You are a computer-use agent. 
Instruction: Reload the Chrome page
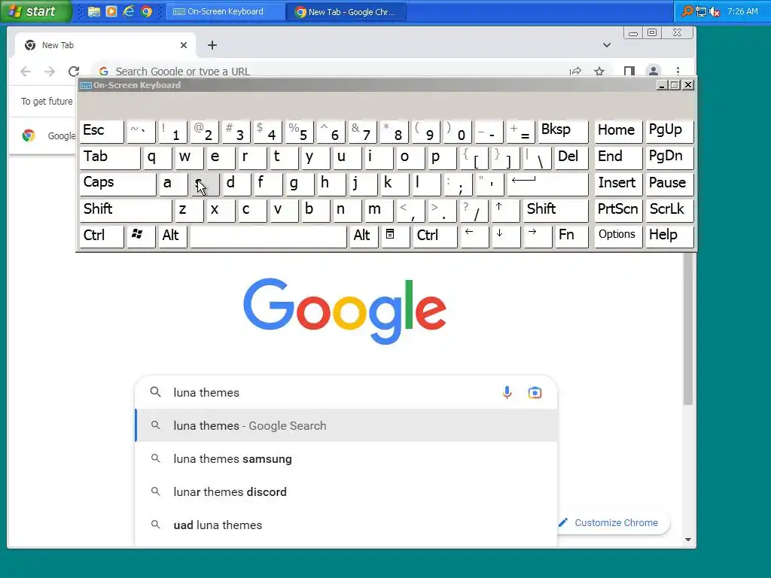point(74,71)
